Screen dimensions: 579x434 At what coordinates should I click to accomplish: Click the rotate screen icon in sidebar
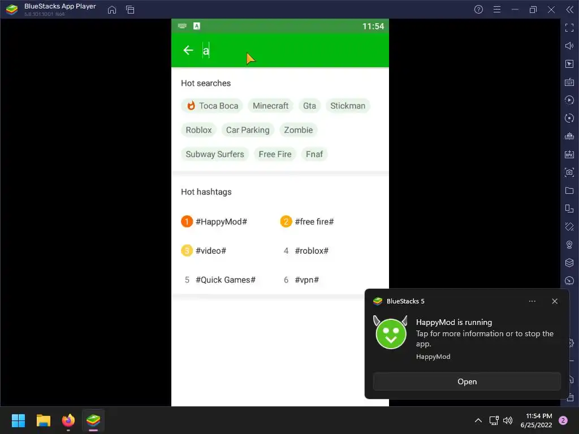click(x=569, y=209)
